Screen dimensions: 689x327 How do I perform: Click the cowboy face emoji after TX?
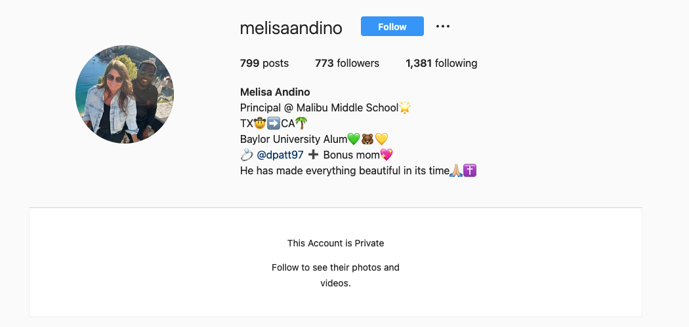[260, 123]
